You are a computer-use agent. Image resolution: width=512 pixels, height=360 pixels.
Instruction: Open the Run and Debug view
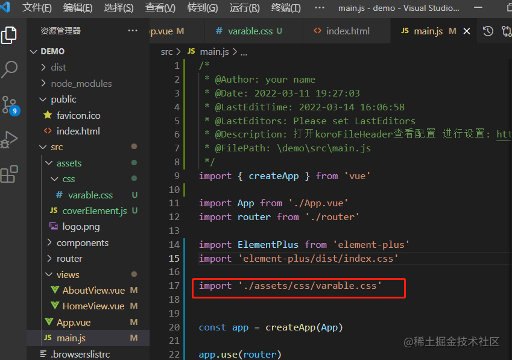click(10, 139)
